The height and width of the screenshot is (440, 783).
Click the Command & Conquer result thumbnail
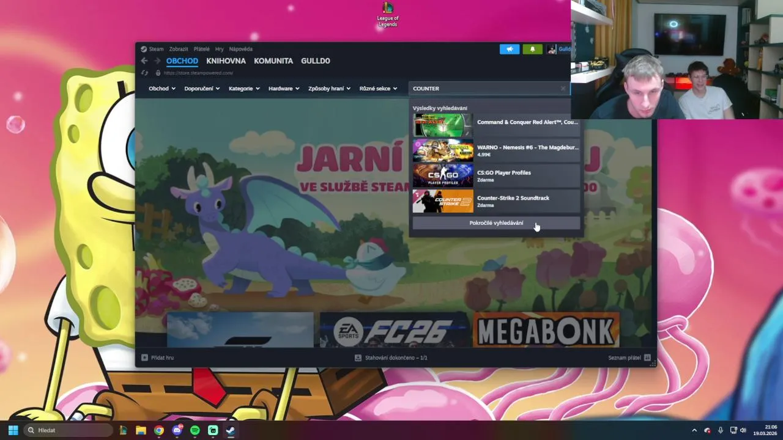[x=443, y=125]
